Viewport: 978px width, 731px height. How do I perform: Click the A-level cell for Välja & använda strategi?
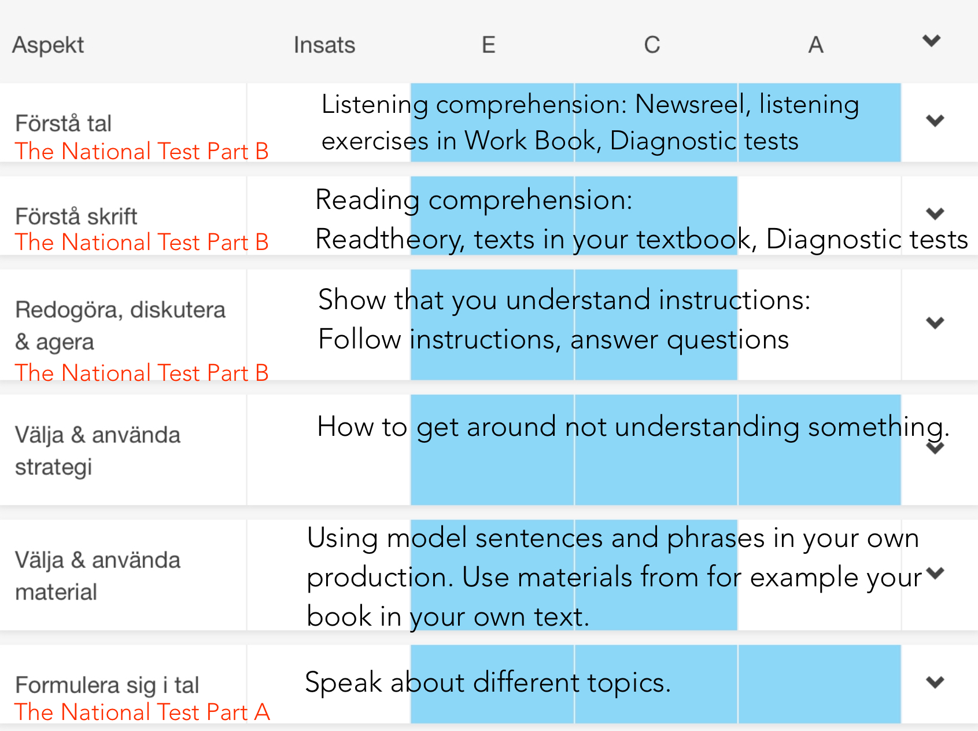point(820,450)
